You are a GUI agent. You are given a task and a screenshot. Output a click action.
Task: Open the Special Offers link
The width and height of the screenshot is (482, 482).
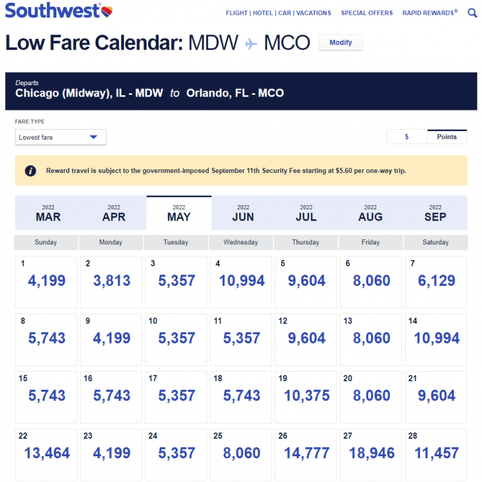pos(367,13)
